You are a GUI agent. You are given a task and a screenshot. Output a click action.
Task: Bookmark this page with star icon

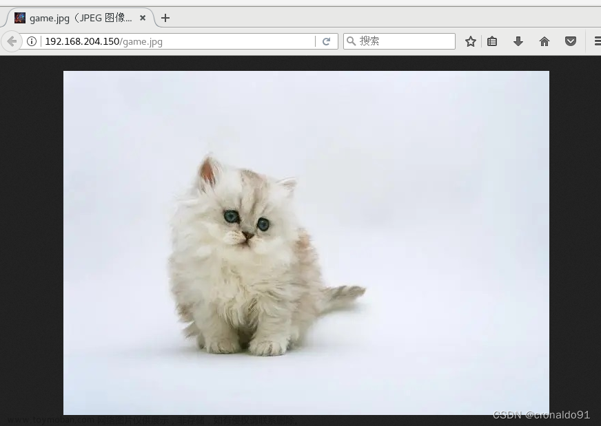470,41
